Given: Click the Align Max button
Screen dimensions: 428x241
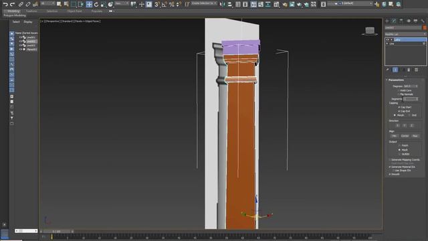Looking at the screenshot, I should pos(415,136).
